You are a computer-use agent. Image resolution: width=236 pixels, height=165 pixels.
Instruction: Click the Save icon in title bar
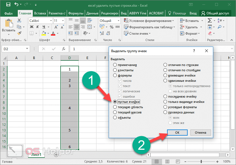click(x=8, y=5)
